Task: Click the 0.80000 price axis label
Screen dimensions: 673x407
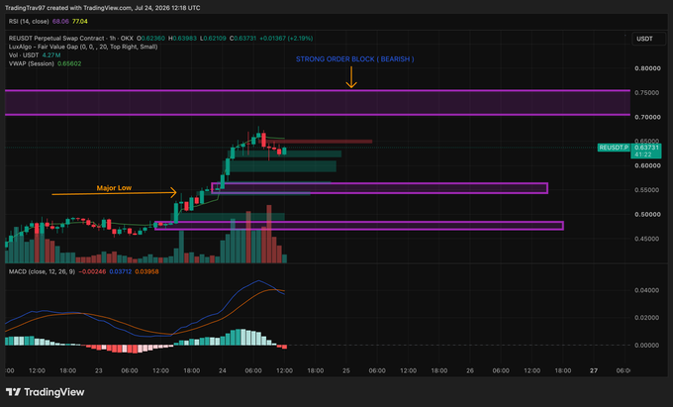Action: point(647,68)
